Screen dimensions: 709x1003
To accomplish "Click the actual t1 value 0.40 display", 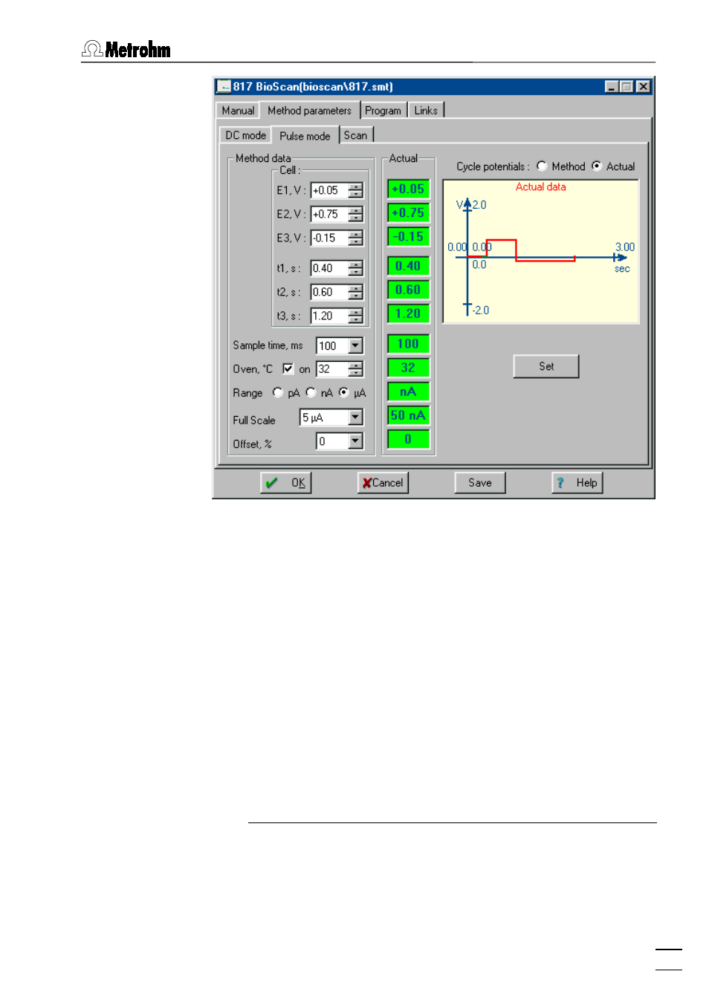I will [x=408, y=266].
